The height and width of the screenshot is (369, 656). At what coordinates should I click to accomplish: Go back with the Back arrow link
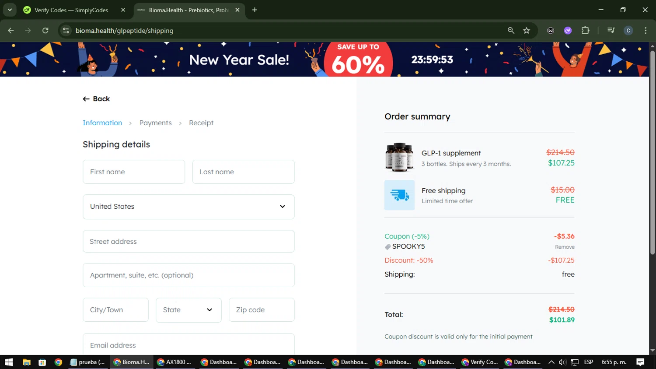pos(96,99)
